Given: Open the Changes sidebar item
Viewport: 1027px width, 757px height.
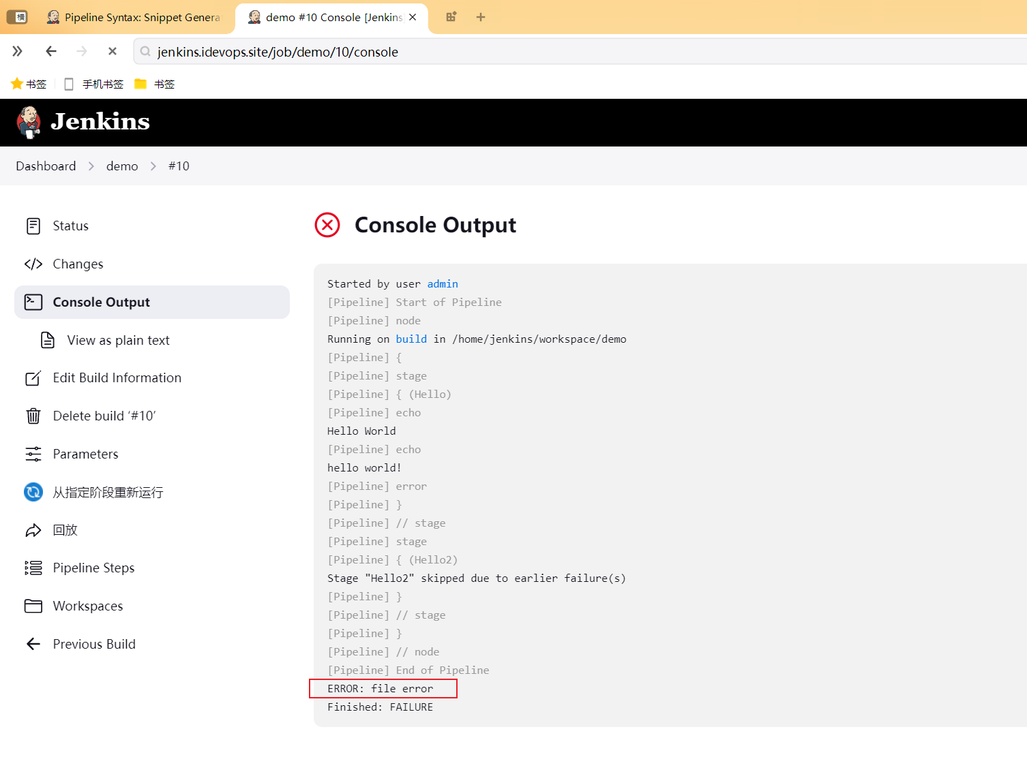Looking at the screenshot, I should point(152,264).
